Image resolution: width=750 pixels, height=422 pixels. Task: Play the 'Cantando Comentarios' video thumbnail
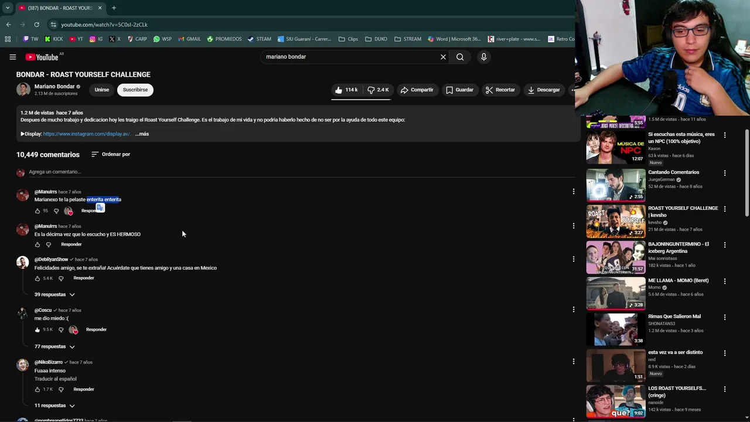coord(616,185)
